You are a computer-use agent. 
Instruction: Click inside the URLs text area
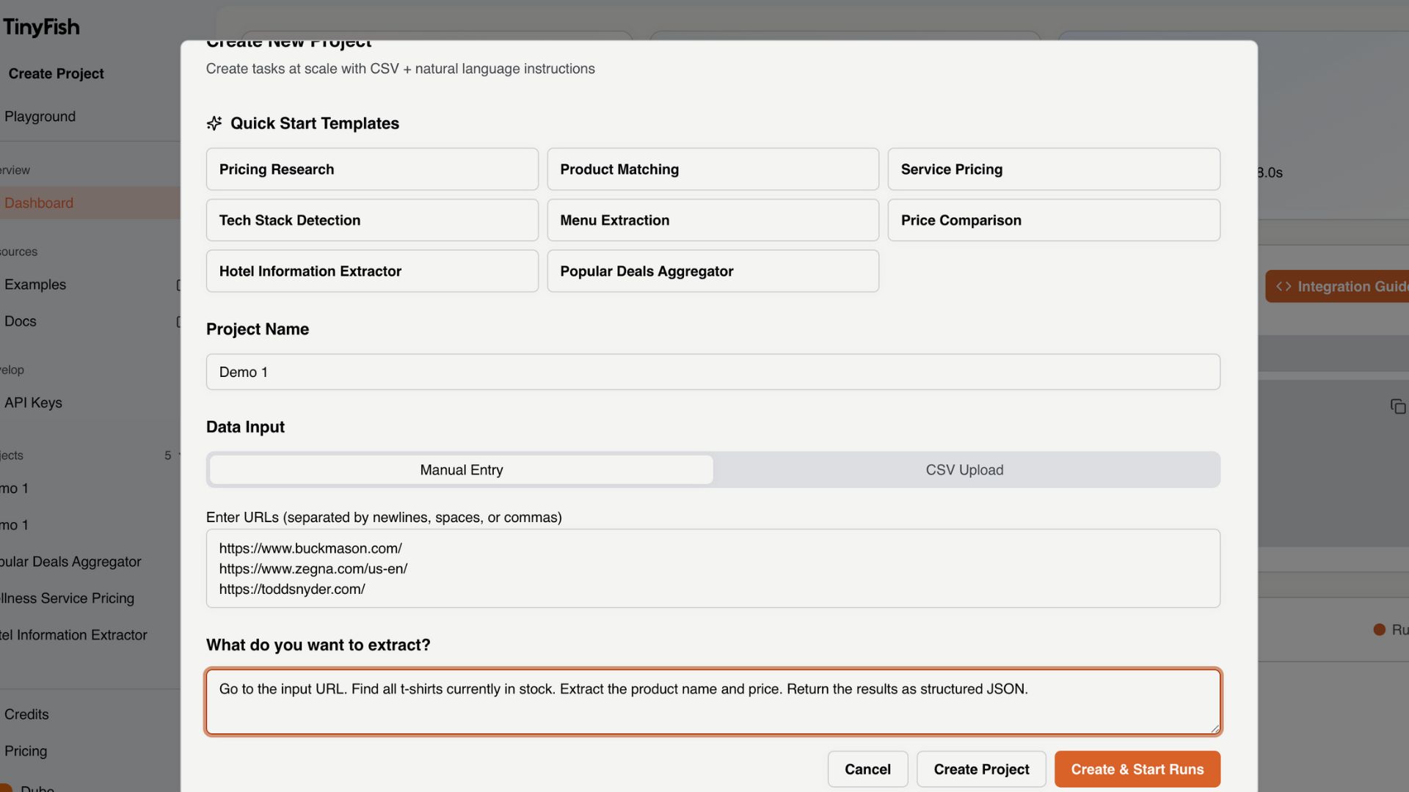click(712, 568)
